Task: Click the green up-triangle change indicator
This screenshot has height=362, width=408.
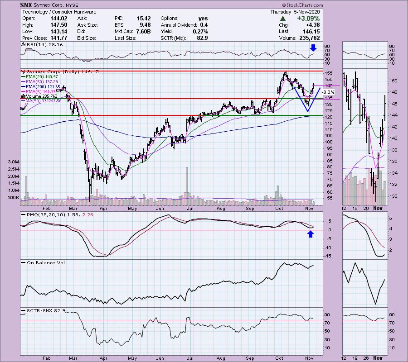Action: click(x=282, y=19)
